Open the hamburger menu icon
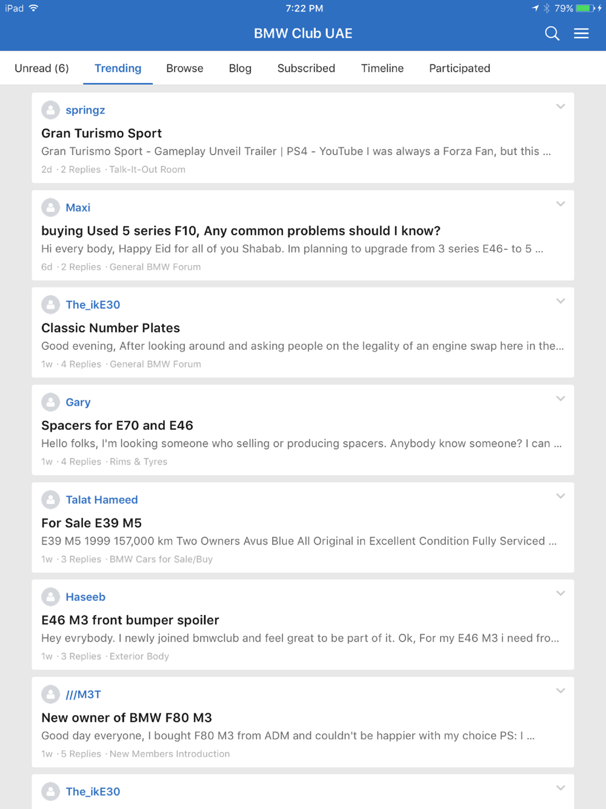This screenshot has width=606, height=809. [x=581, y=33]
